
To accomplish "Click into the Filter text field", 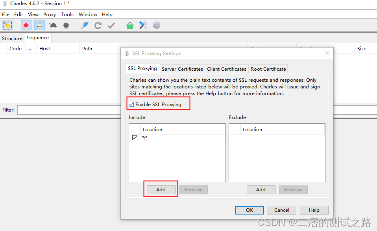I will pyautogui.click(x=69, y=110).
